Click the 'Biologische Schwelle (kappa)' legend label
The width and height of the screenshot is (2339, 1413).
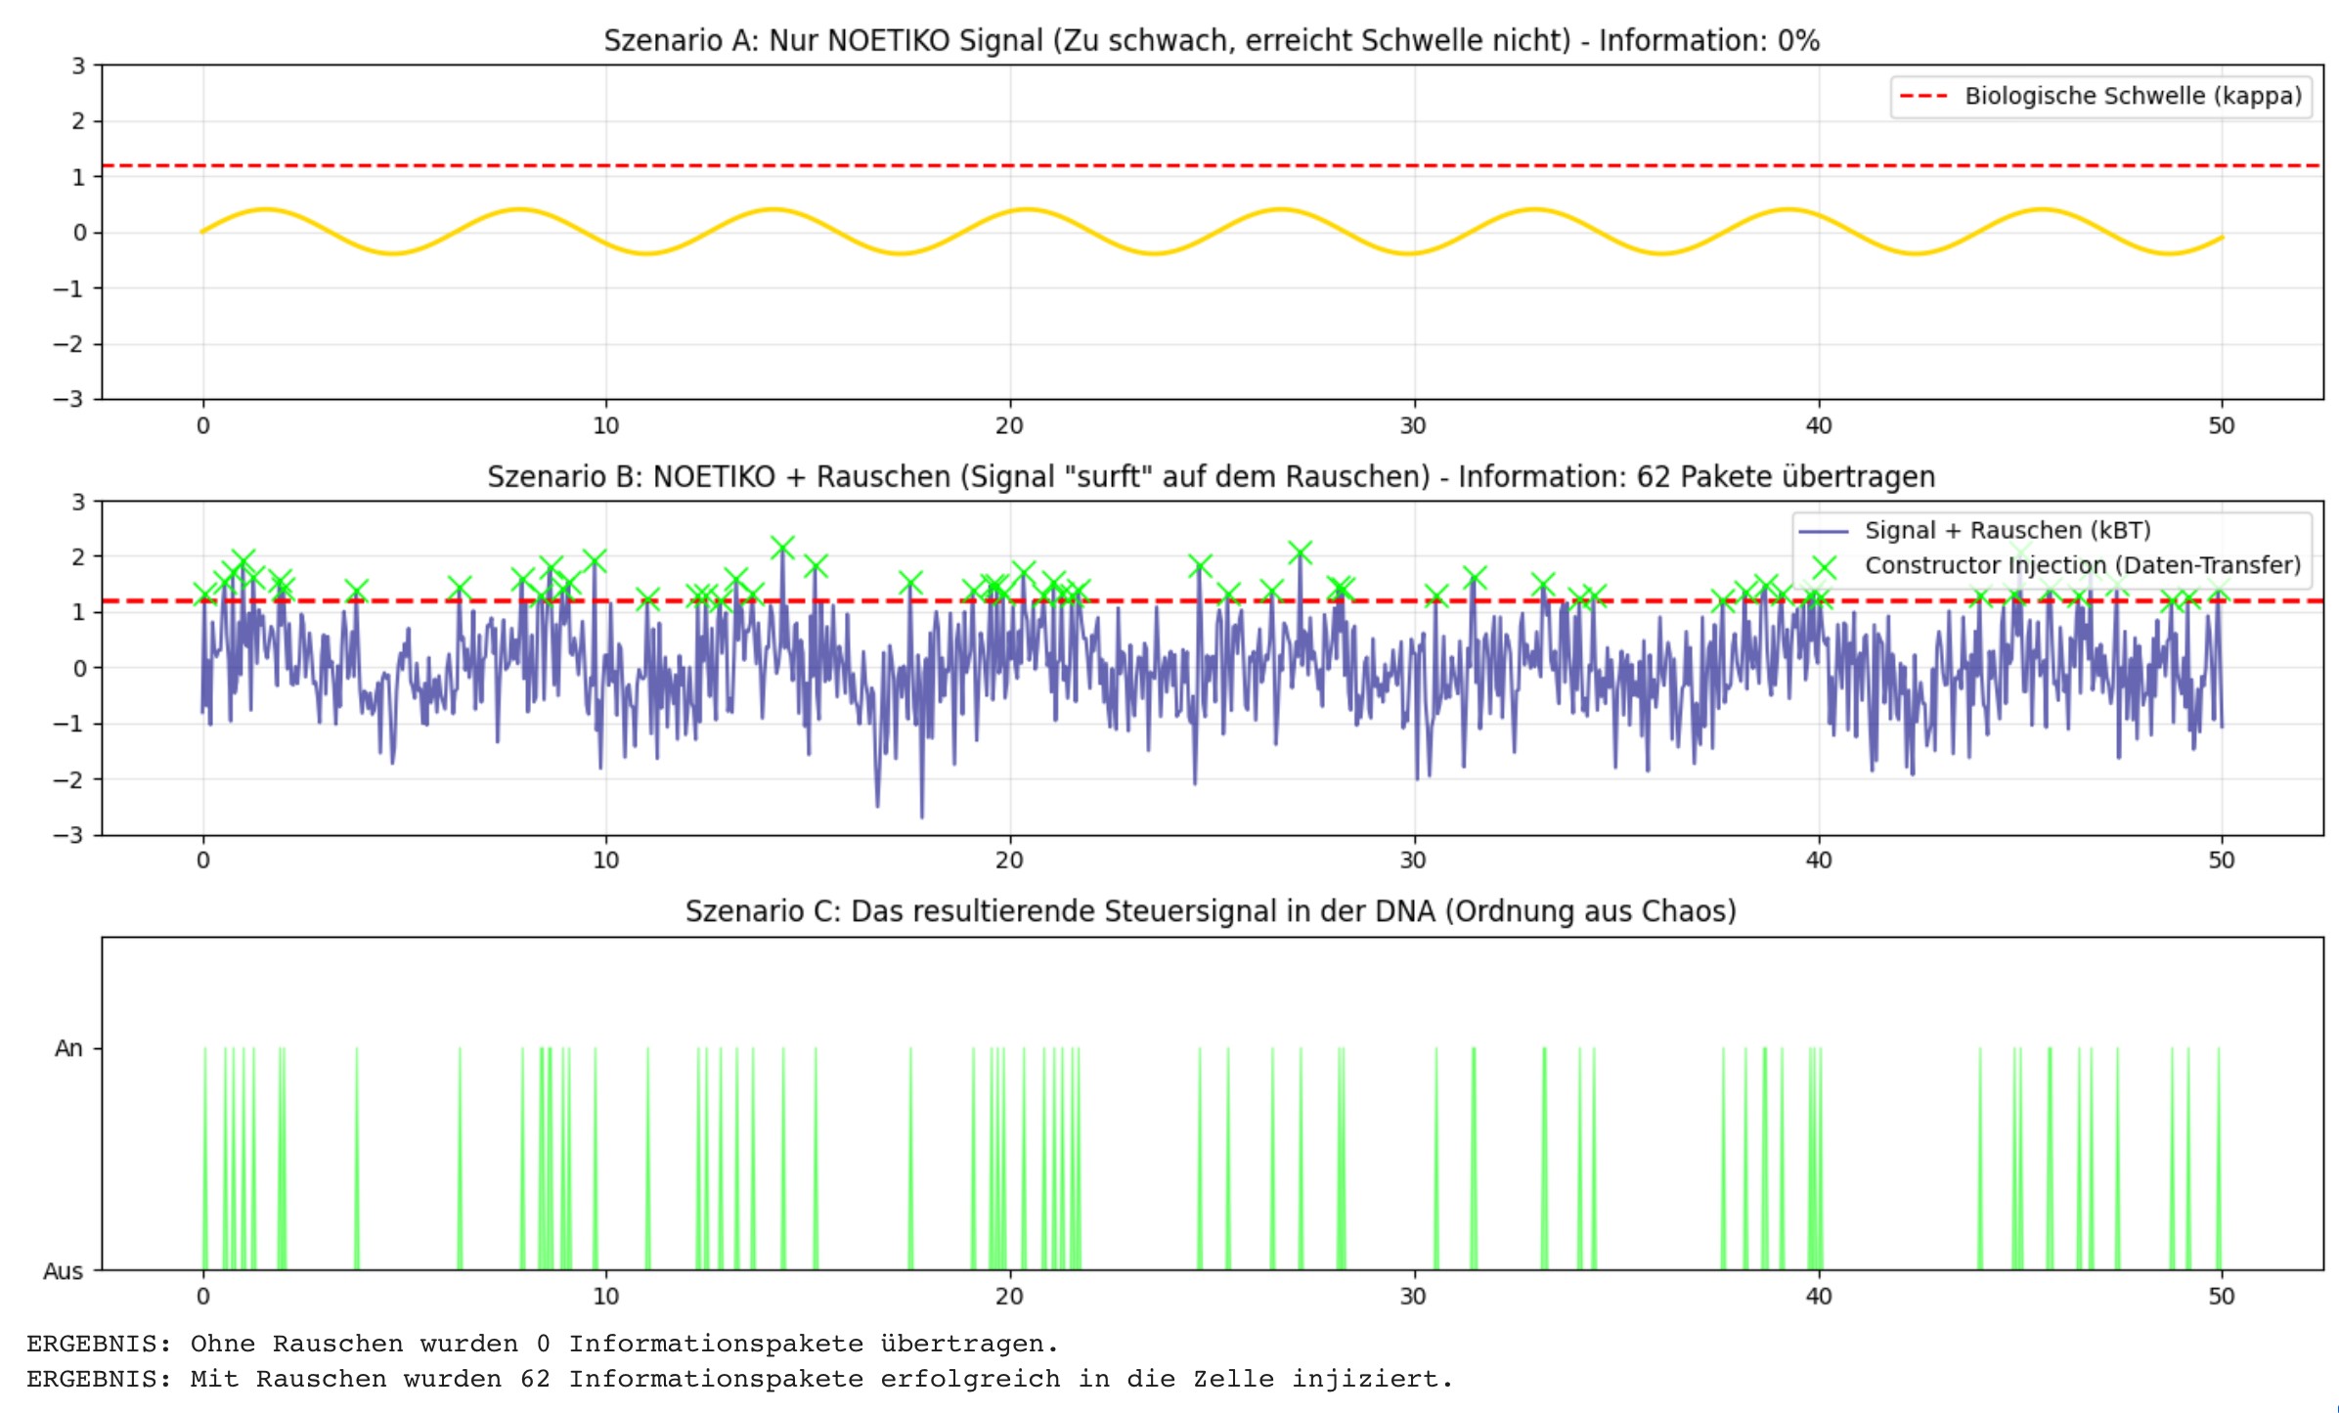[x=2133, y=96]
